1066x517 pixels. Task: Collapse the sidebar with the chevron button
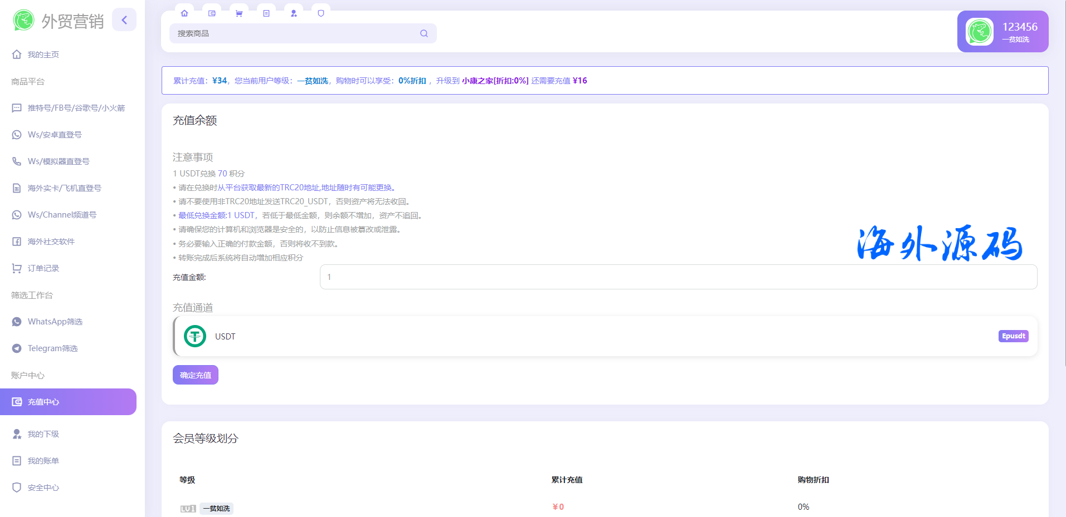click(x=124, y=20)
